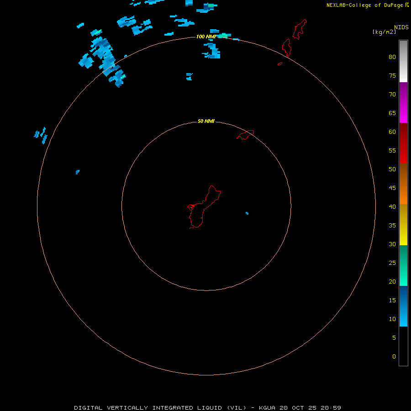The width and height of the screenshot is (411, 411).
Task: Click the "70" scale value
Action: coord(392,95)
